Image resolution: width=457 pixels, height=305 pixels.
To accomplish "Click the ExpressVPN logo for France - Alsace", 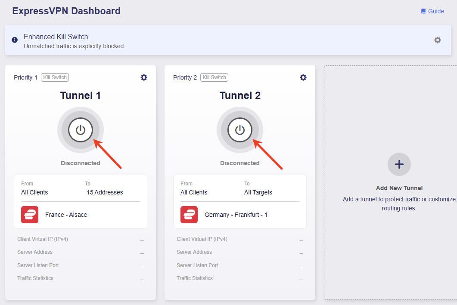I will (30, 215).
